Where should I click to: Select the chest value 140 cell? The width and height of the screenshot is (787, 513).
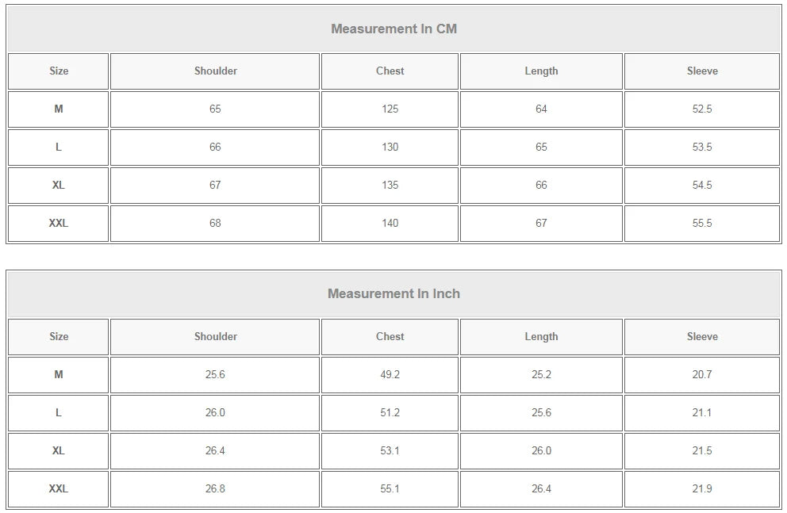tap(390, 223)
